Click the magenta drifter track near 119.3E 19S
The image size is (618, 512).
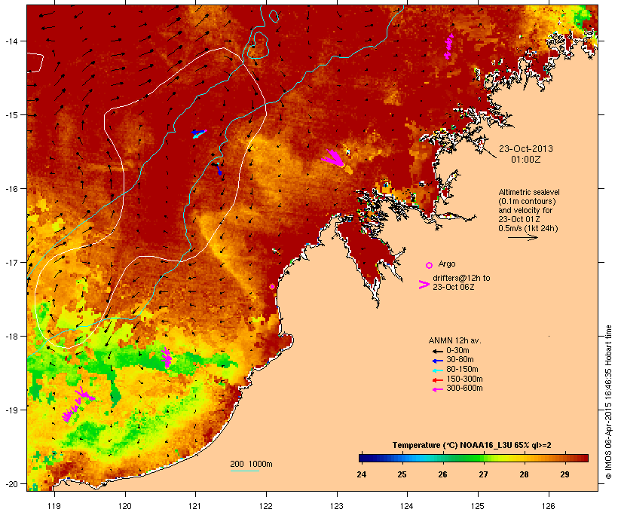pos(78,404)
